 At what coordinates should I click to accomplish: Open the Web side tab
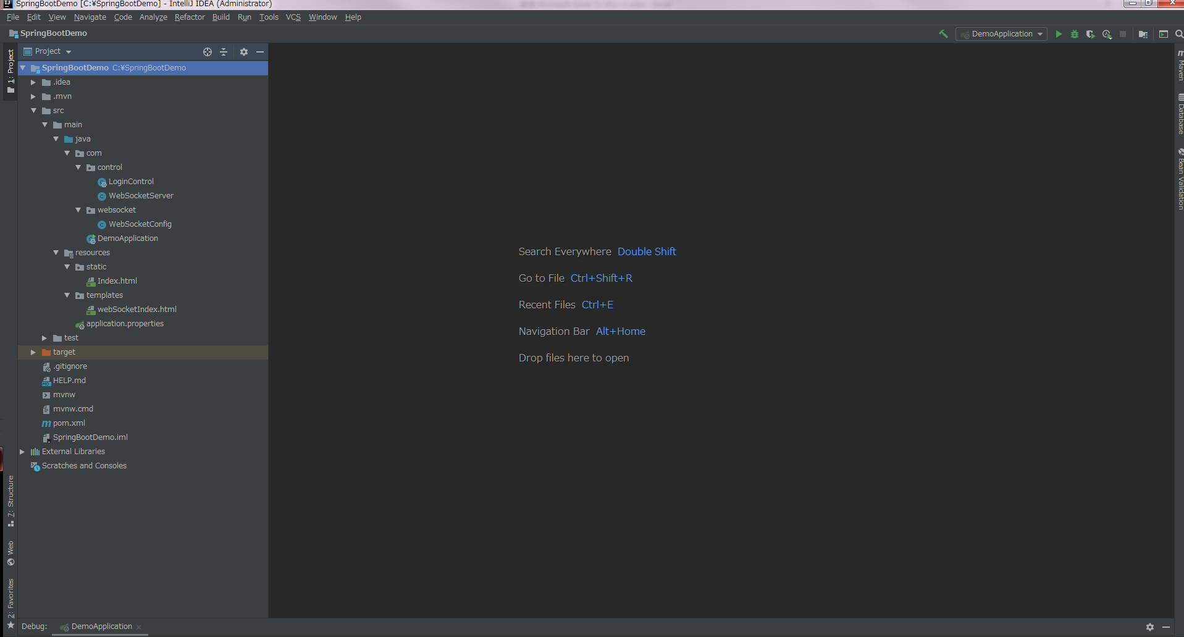click(10, 553)
